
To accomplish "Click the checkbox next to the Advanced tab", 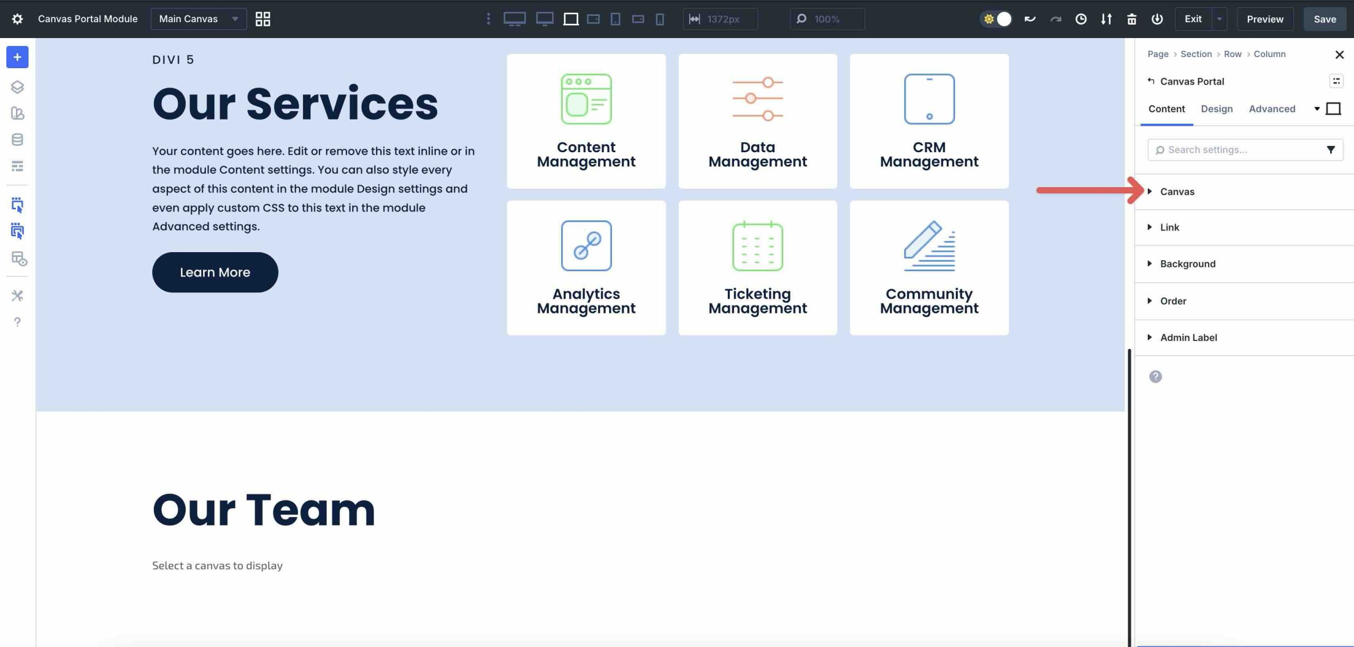I will tap(1334, 108).
